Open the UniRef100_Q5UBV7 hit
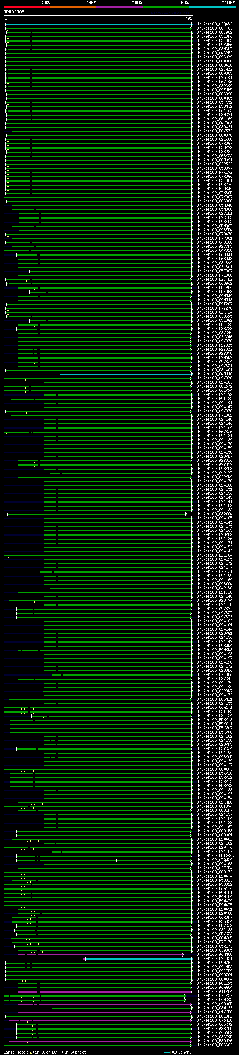The height and width of the screenshot is (1055, 239). (x=214, y=168)
